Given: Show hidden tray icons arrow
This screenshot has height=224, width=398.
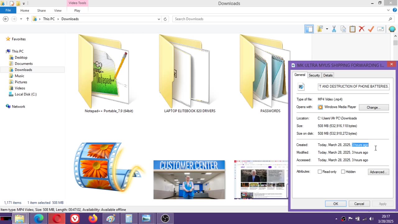Looking at the screenshot, I should 336,219.
